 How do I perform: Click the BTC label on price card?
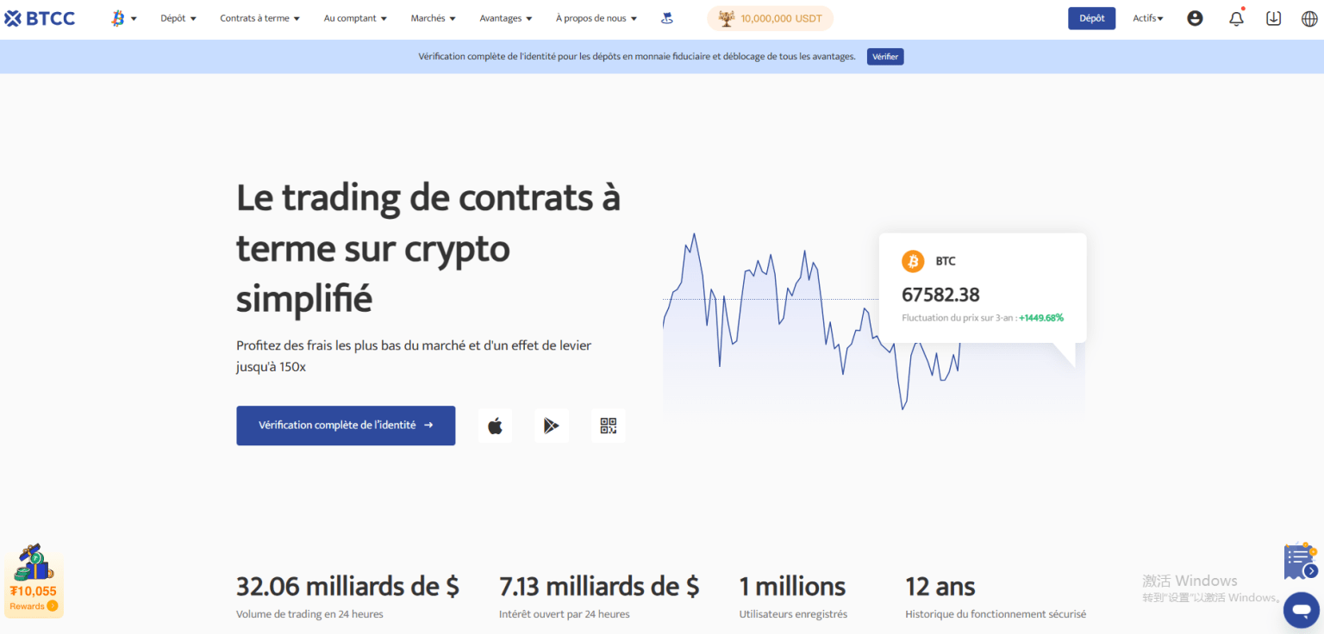click(946, 261)
